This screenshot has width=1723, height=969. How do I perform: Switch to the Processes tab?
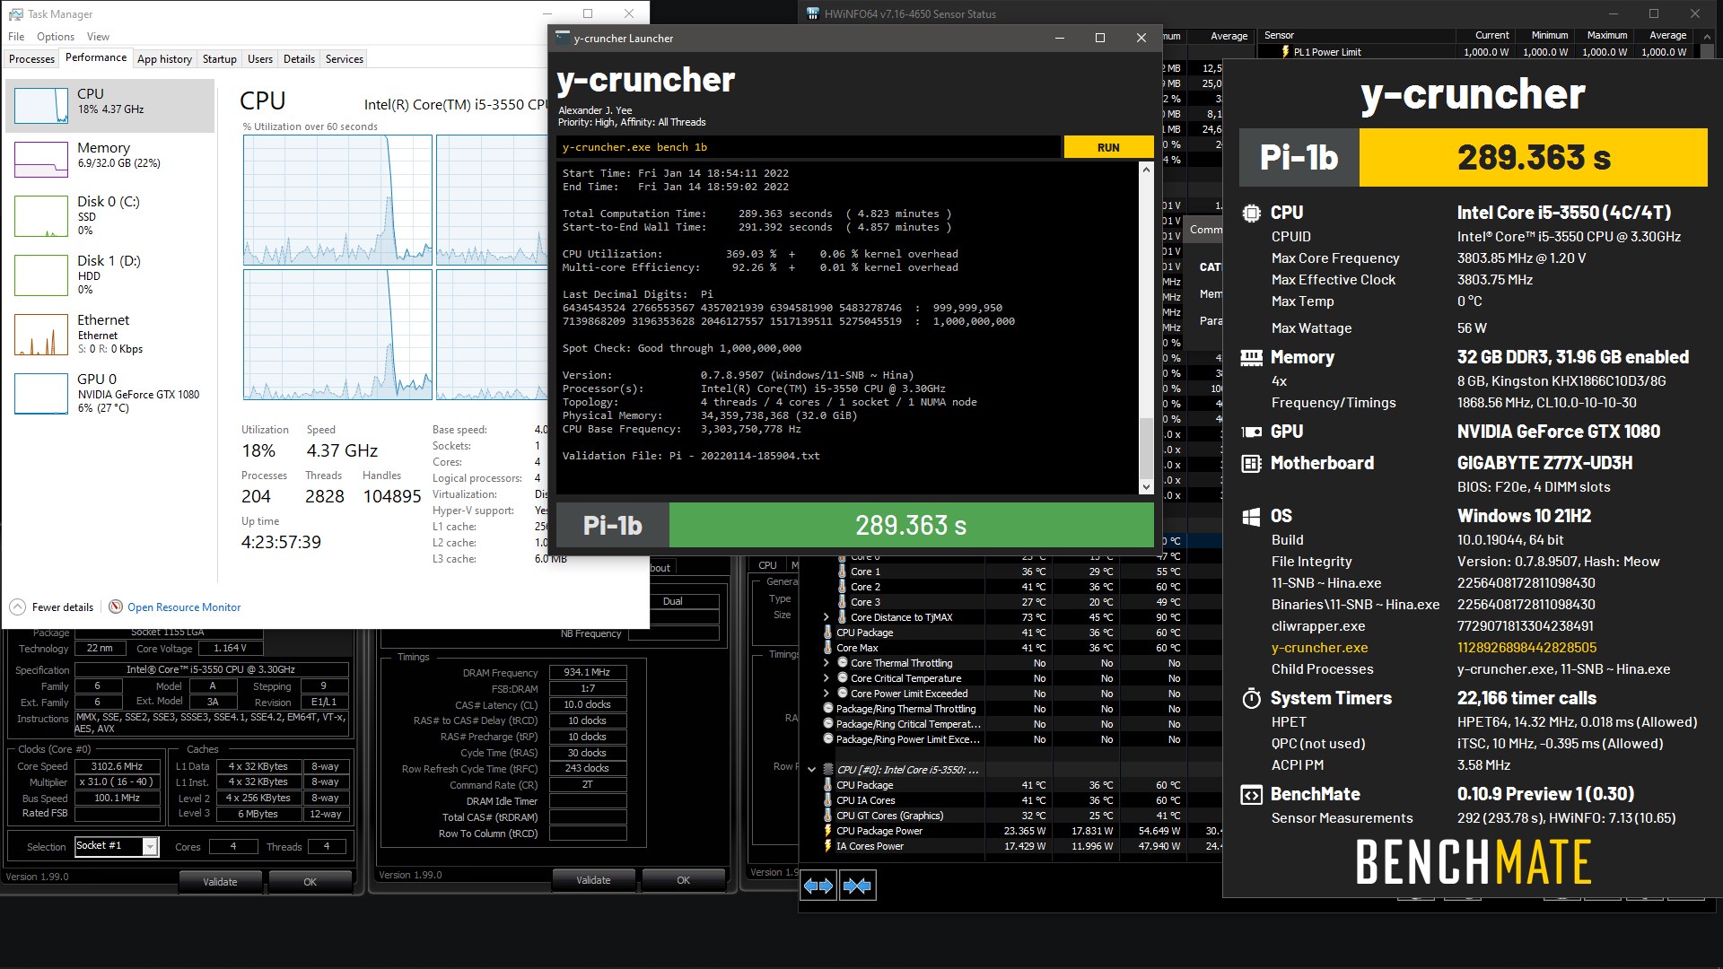coord(32,59)
